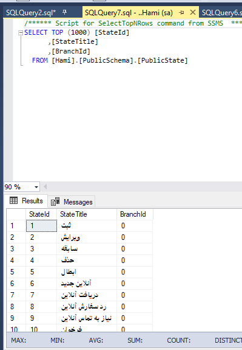This screenshot has width=242, height=350.
Task: Select row header 3 in results
Action: click(x=16, y=249)
